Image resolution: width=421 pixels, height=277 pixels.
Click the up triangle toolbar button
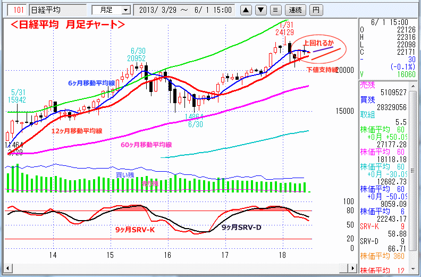point(247,10)
